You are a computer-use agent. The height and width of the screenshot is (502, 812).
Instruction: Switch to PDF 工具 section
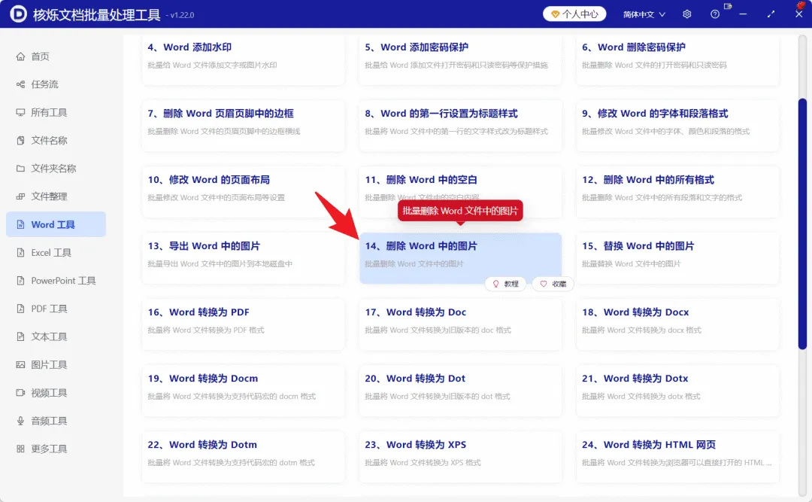tap(56, 309)
